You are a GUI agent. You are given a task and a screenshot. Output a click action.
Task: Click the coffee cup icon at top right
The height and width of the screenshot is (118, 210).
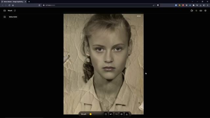pyautogui.click(x=192, y=10)
